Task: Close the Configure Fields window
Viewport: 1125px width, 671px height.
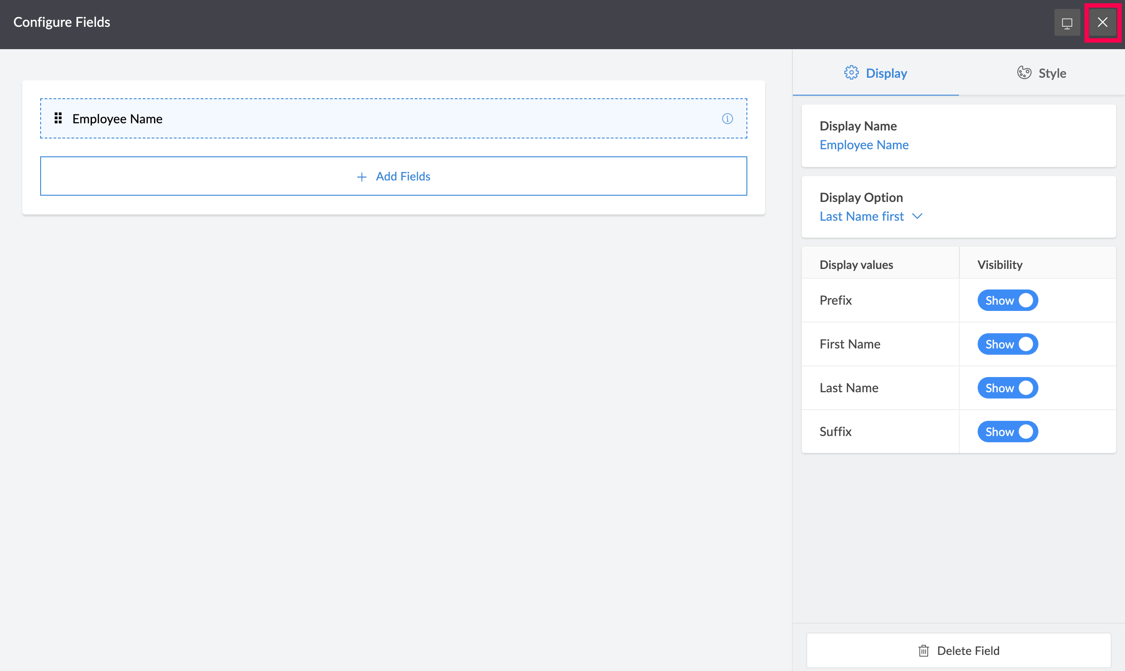Action: click(1102, 22)
